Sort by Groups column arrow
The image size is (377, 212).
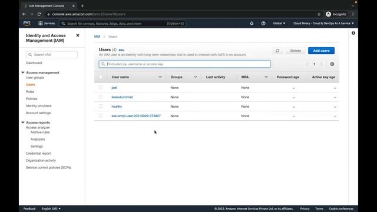(x=196, y=77)
